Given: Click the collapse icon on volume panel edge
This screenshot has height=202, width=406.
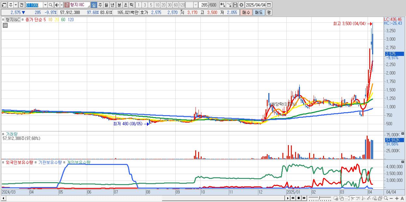Looking at the screenshot, I should pyautogui.click(x=403, y=133).
